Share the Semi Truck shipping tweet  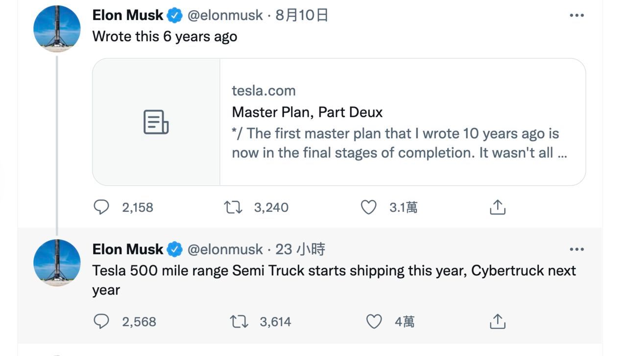click(x=497, y=321)
